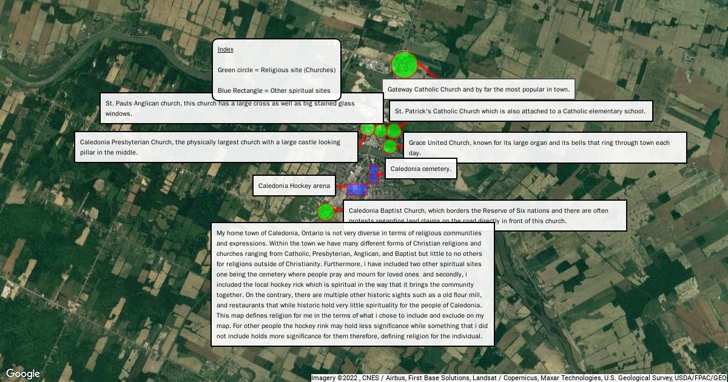This screenshot has width=728, height=382.
Task: Click the Google logo on the map
Action: [x=23, y=374]
